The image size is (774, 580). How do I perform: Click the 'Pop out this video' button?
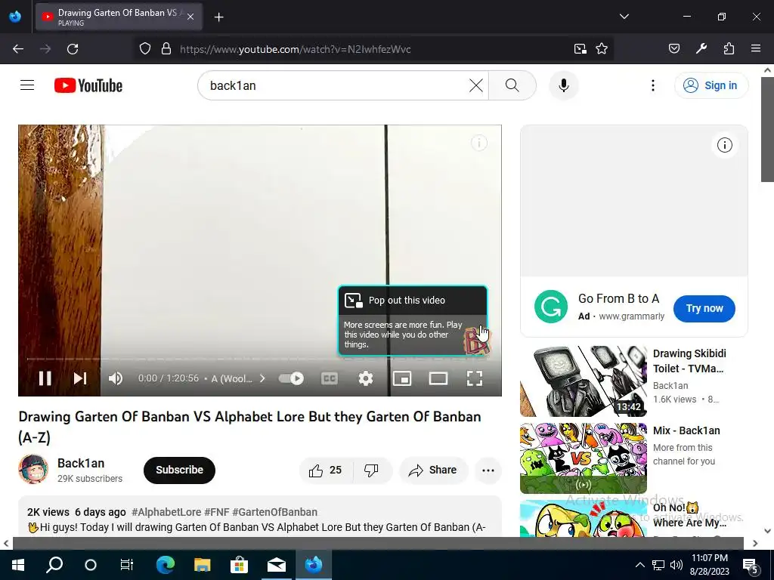[412, 301]
